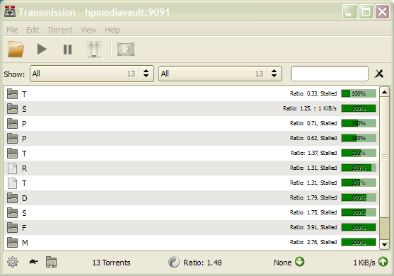Maximize the Transmission window
Viewport: 394px width, 276px height.
(366, 12)
